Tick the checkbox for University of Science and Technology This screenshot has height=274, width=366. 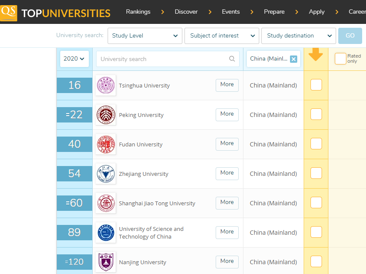(x=316, y=232)
